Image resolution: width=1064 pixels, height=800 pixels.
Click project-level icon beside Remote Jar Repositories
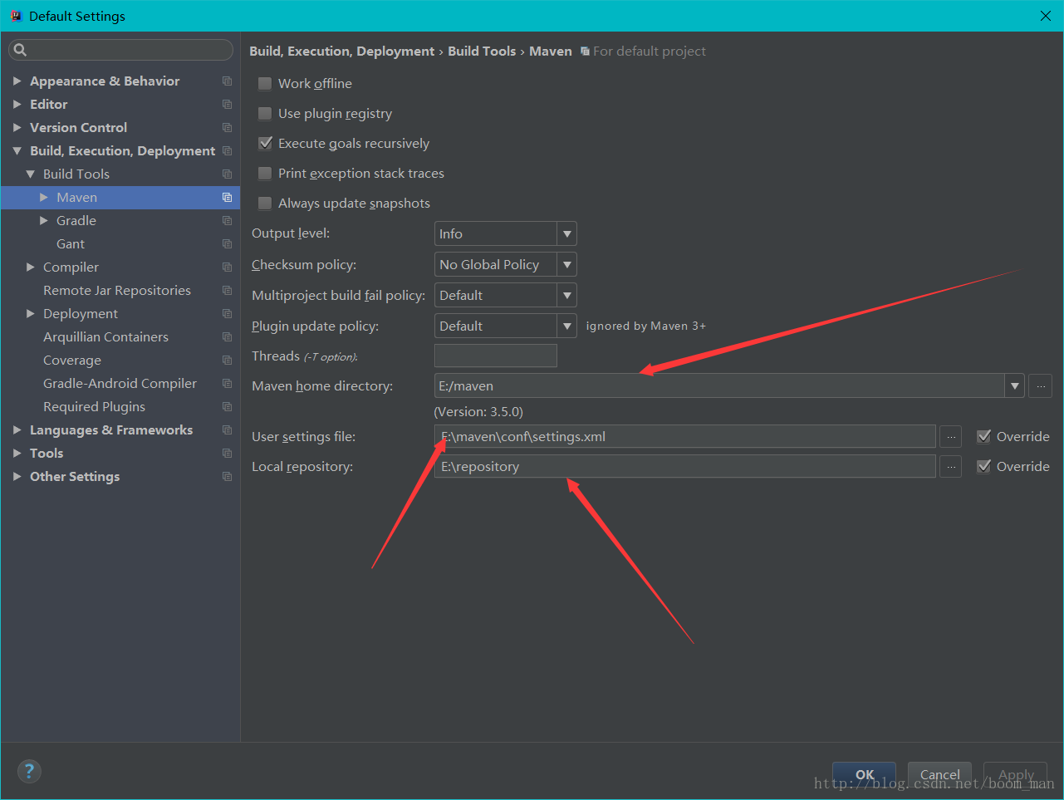[227, 291]
